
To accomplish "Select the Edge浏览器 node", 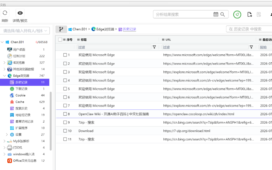I will pyautogui.click(x=21, y=76).
